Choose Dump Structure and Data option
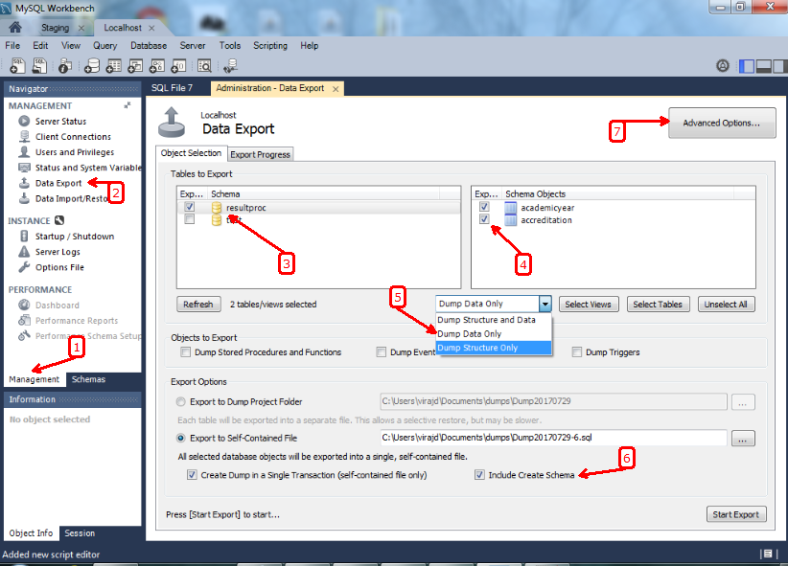Screen dimensions: 788x566 494,320
